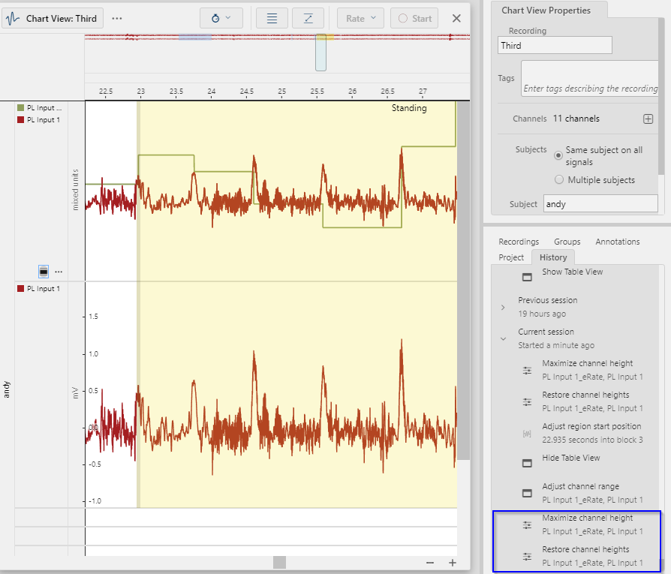The width and height of the screenshot is (671, 574).
Task: Open the Chart View ellipsis menu
Action: coord(117,18)
